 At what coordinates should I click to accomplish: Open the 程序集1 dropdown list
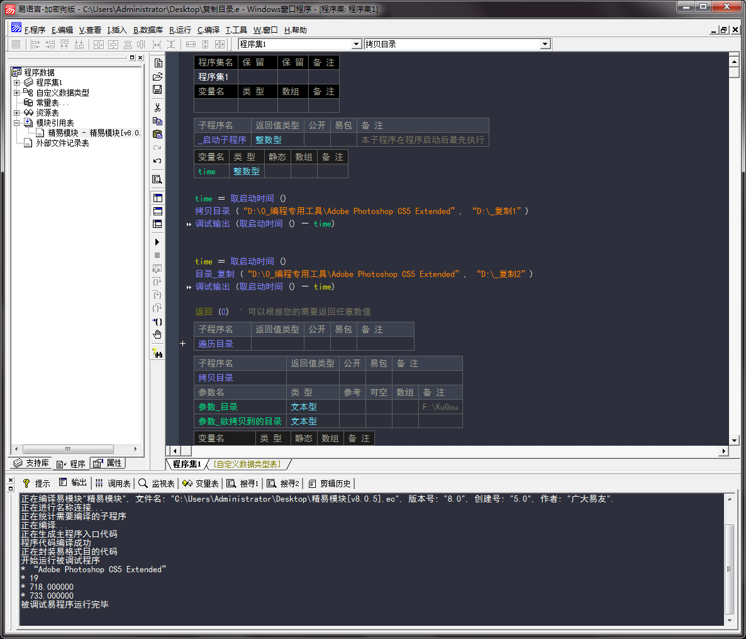356,44
